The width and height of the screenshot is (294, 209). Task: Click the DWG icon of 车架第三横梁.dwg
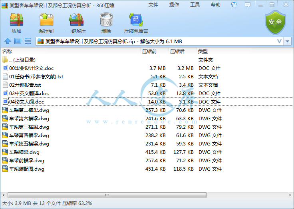tap(5, 127)
